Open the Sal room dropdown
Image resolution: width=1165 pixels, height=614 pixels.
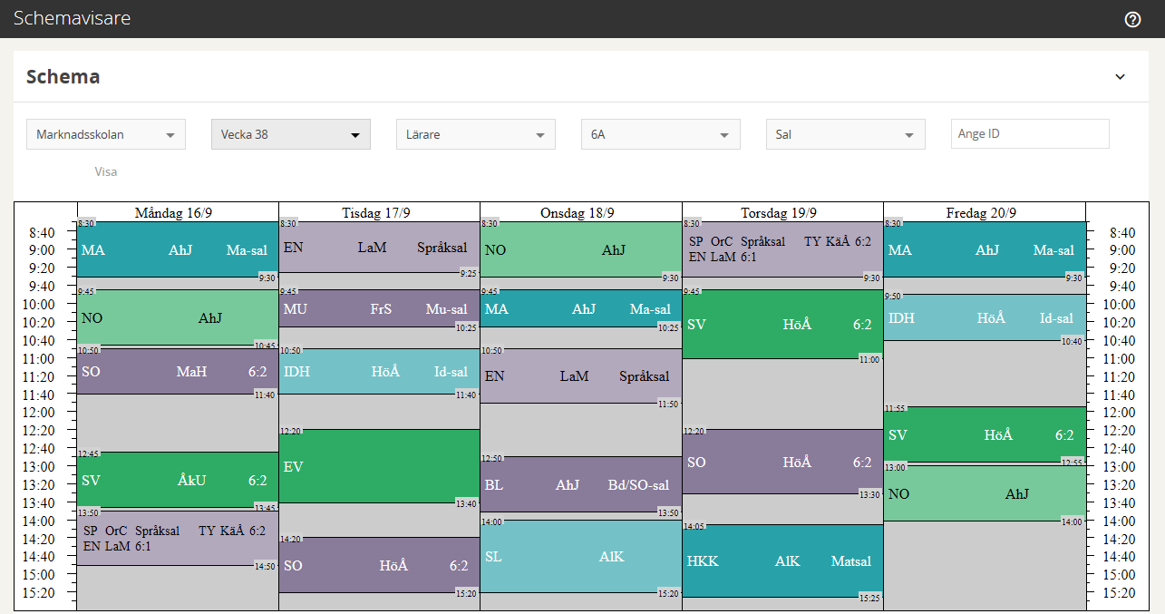click(845, 134)
